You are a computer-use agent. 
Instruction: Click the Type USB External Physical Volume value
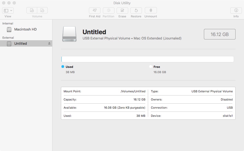(212, 91)
